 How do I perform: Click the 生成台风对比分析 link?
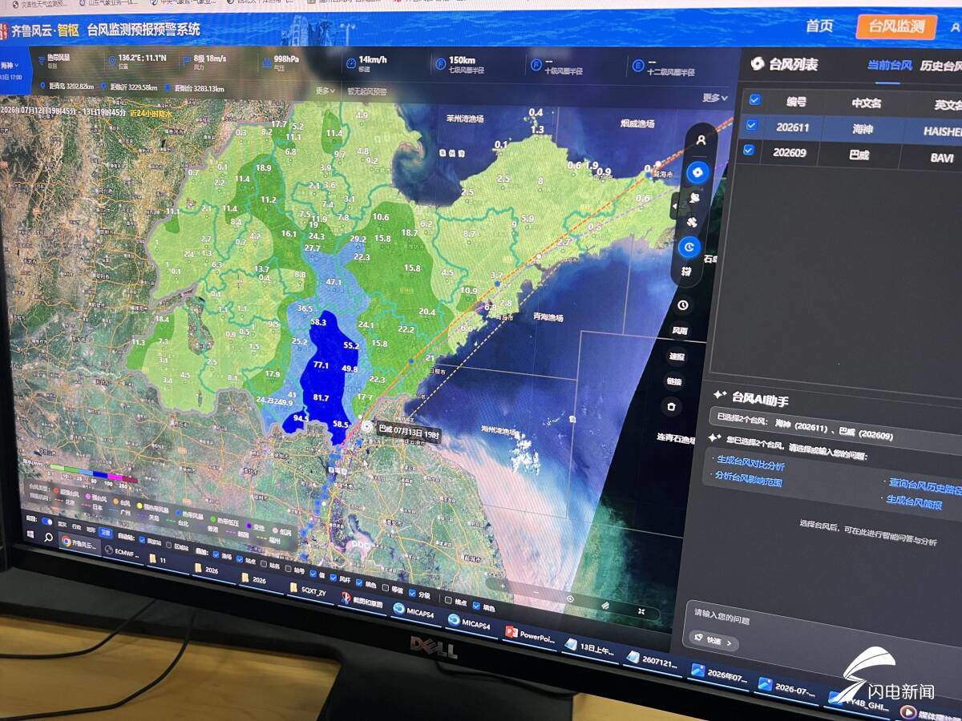[750, 465]
